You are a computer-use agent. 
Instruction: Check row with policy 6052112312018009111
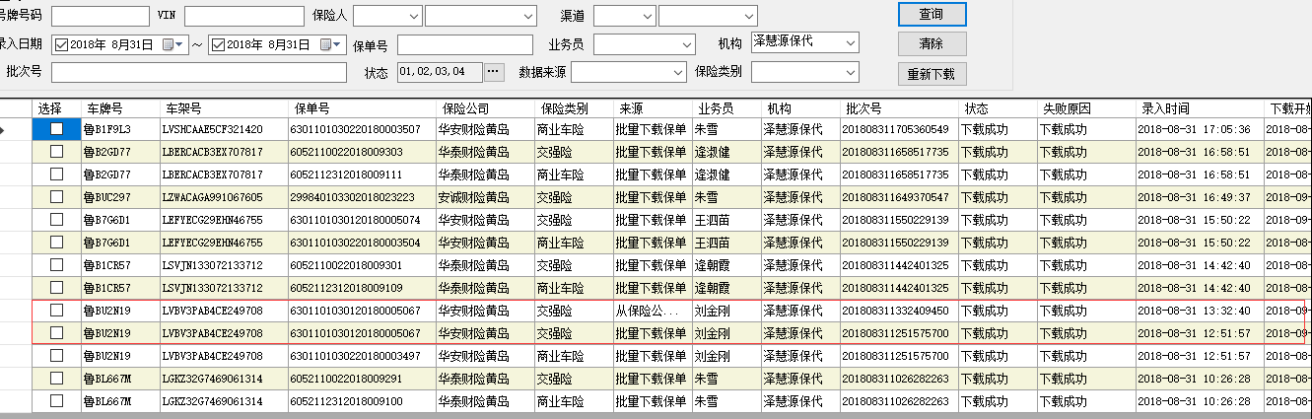[x=57, y=175]
